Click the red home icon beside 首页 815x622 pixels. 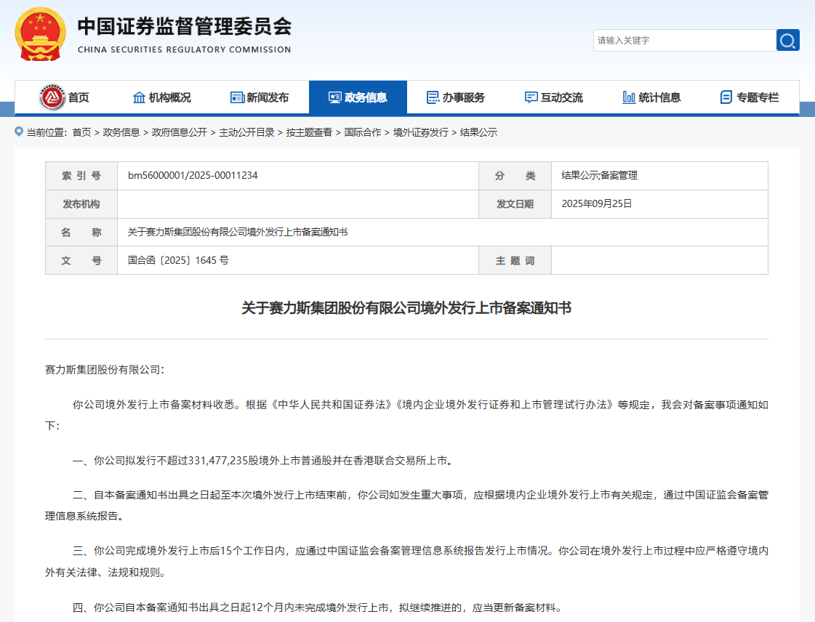coord(52,97)
